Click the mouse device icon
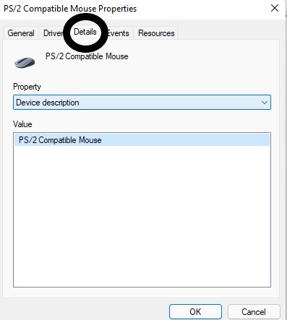Screen dimensions: 287x320 [x=25, y=63]
